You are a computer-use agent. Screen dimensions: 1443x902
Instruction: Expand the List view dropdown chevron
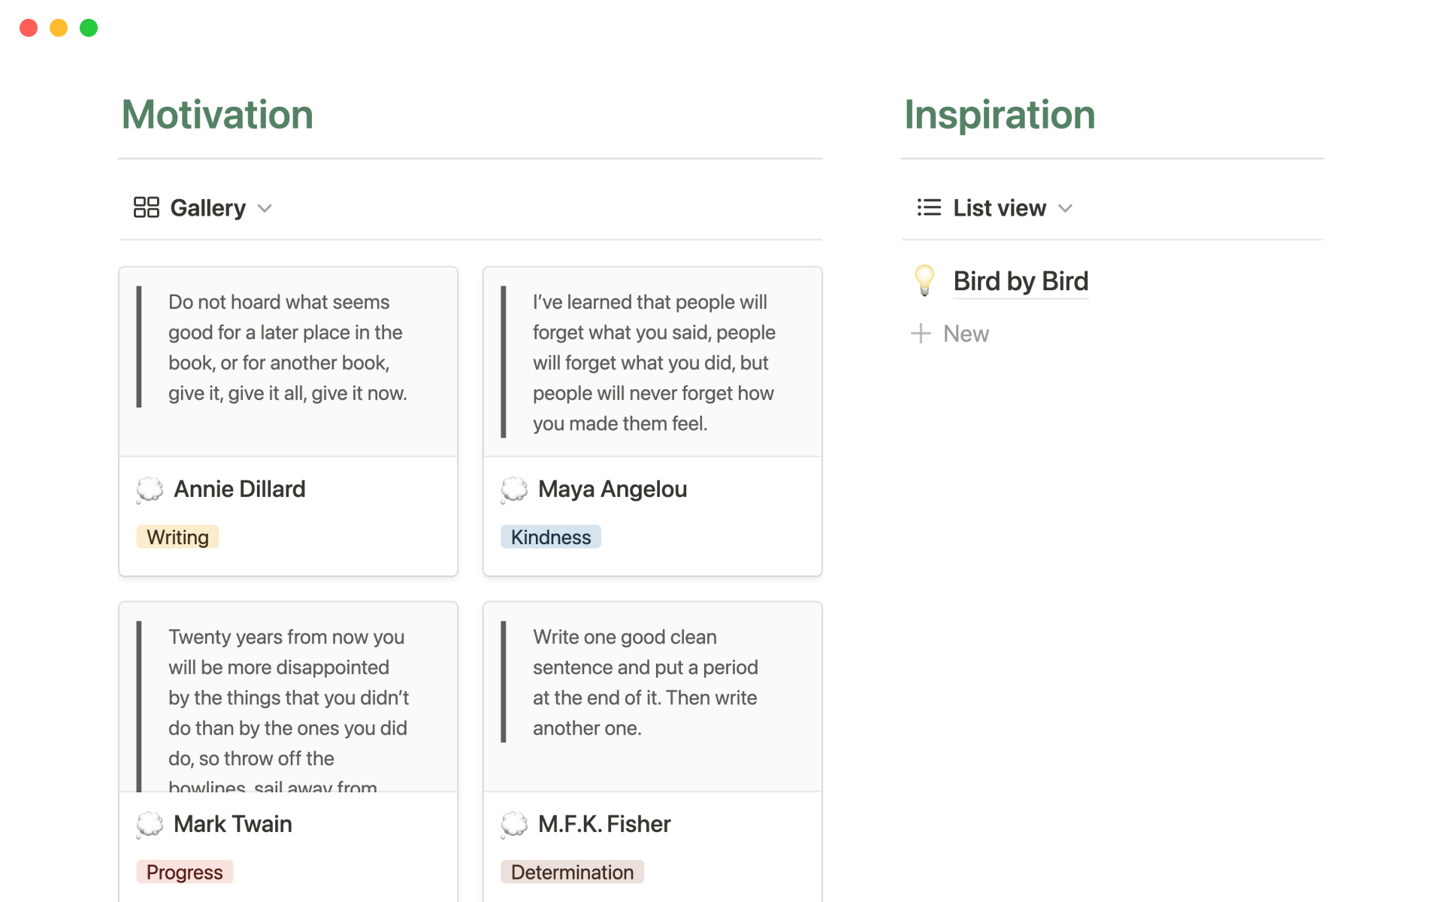click(x=1065, y=208)
